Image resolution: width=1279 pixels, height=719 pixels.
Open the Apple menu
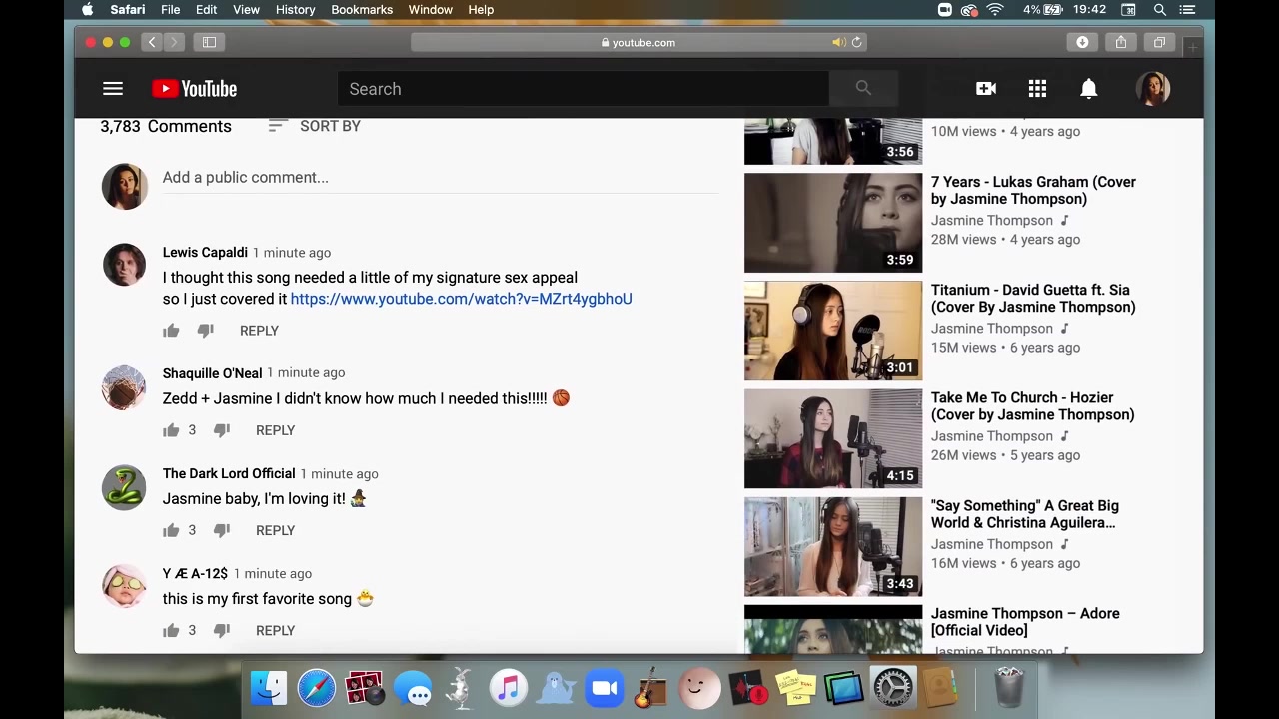88,10
